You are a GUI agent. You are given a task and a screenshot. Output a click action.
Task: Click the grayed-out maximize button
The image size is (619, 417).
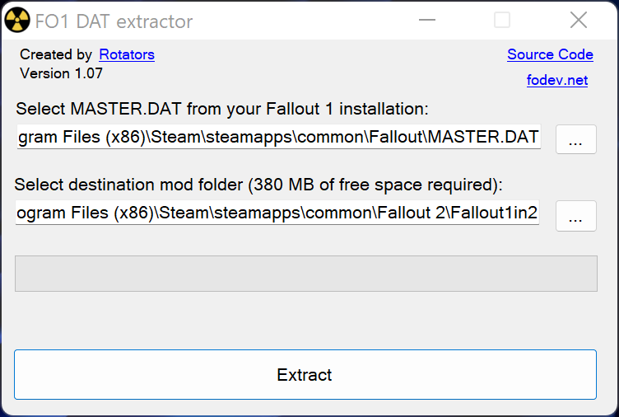[501, 21]
